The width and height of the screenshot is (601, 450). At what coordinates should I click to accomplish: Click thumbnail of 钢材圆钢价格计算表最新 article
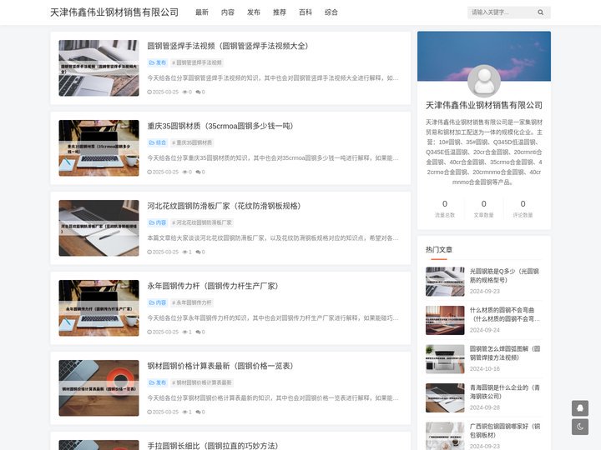[98, 388]
